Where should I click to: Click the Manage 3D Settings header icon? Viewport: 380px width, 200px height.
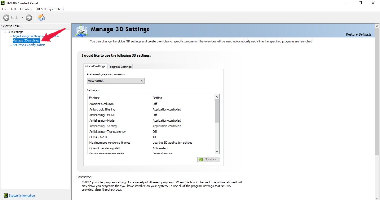82,30
